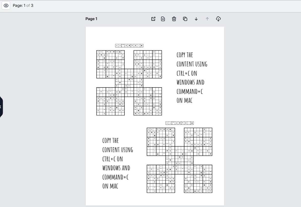Screen dimensions: 301x207
Task: Select the arrow legend strip above the top puzzle
Action: 129,46
